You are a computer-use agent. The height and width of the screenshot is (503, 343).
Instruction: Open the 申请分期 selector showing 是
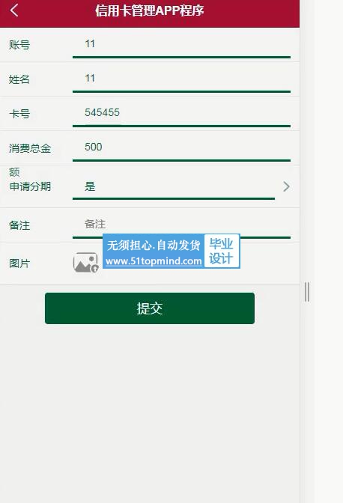[x=174, y=186]
